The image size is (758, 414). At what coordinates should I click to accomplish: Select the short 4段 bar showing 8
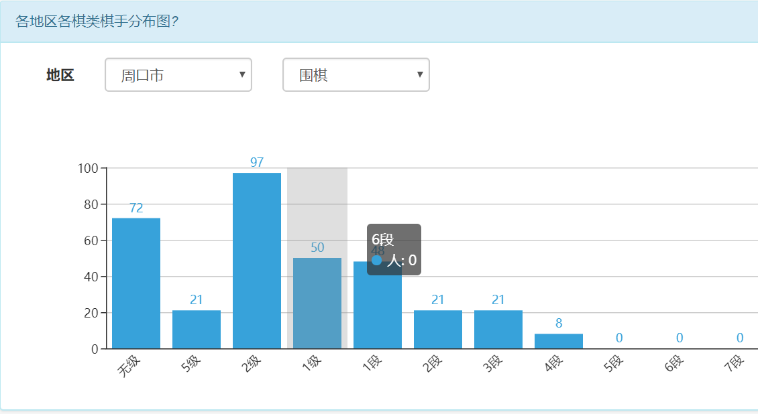coord(559,341)
